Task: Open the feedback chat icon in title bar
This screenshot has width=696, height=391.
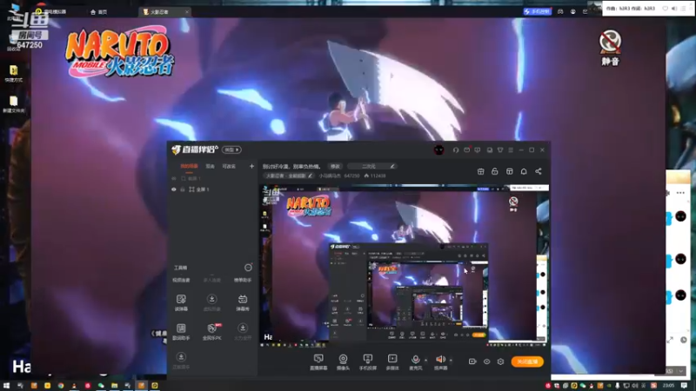Action: pyautogui.click(x=478, y=150)
